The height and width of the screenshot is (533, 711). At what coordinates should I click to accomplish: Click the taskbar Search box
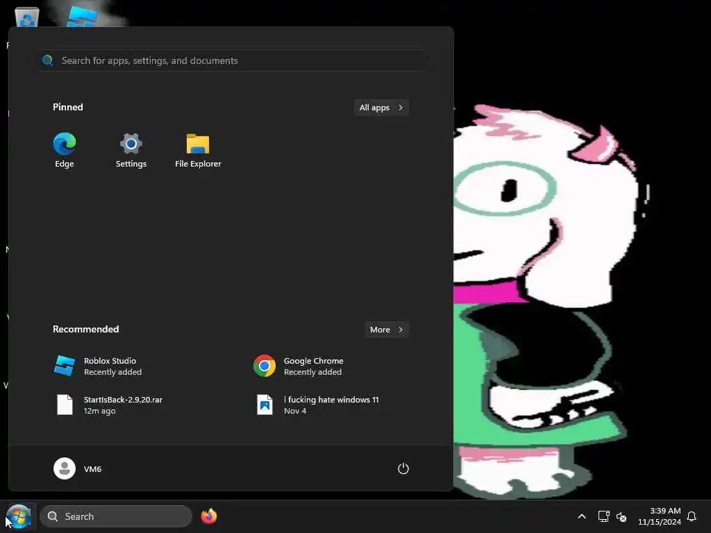coord(116,516)
